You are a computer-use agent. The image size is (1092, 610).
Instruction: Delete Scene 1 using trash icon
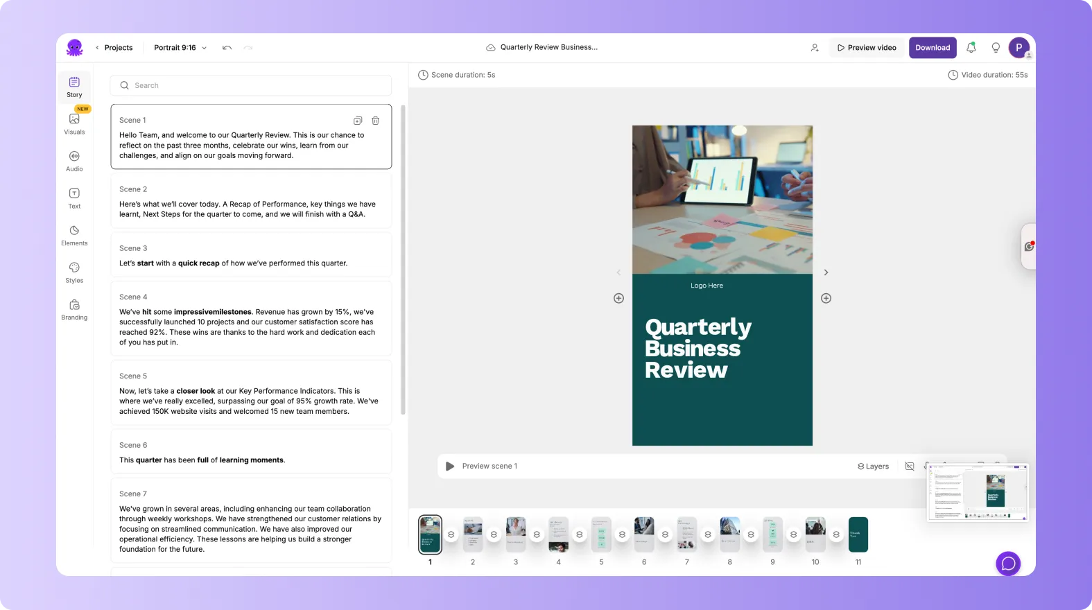[x=375, y=121]
